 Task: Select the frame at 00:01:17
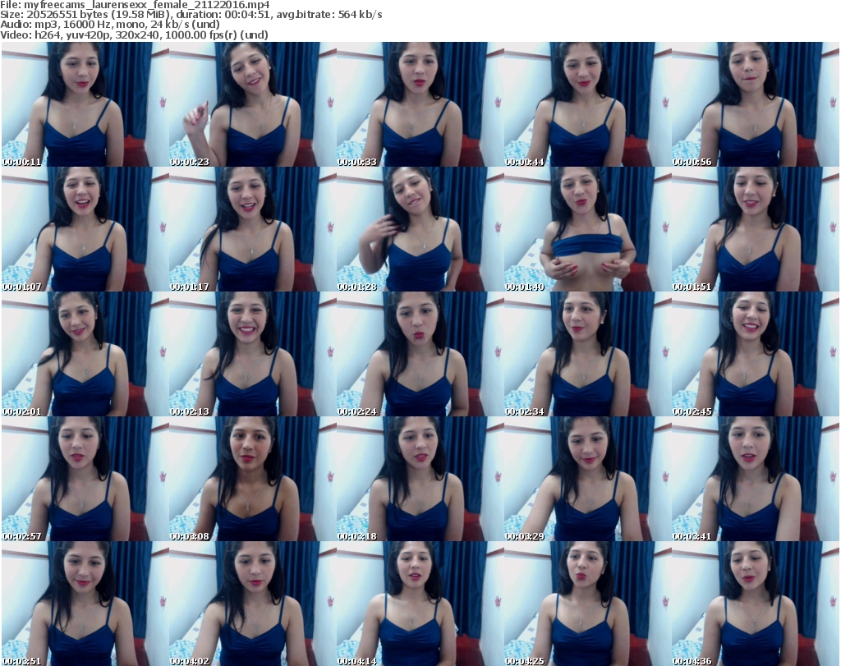click(253, 229)
